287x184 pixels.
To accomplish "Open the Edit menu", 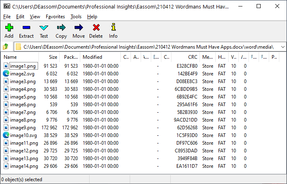I will point(20,17).
